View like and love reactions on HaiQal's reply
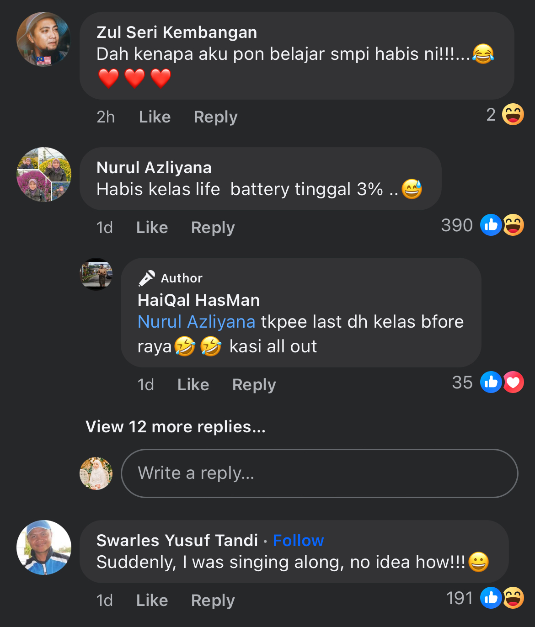 [x=502, y=382]
